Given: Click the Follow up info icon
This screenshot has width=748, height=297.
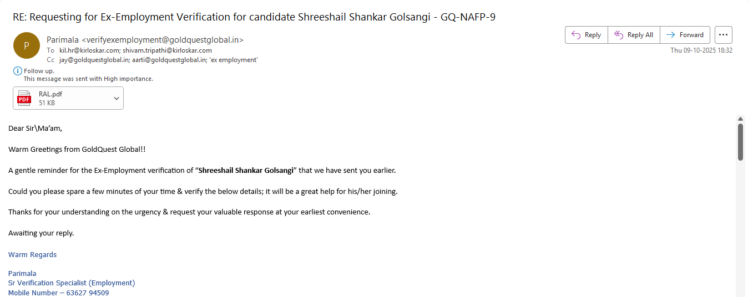Looking at the screenshot, I should 18,71.
